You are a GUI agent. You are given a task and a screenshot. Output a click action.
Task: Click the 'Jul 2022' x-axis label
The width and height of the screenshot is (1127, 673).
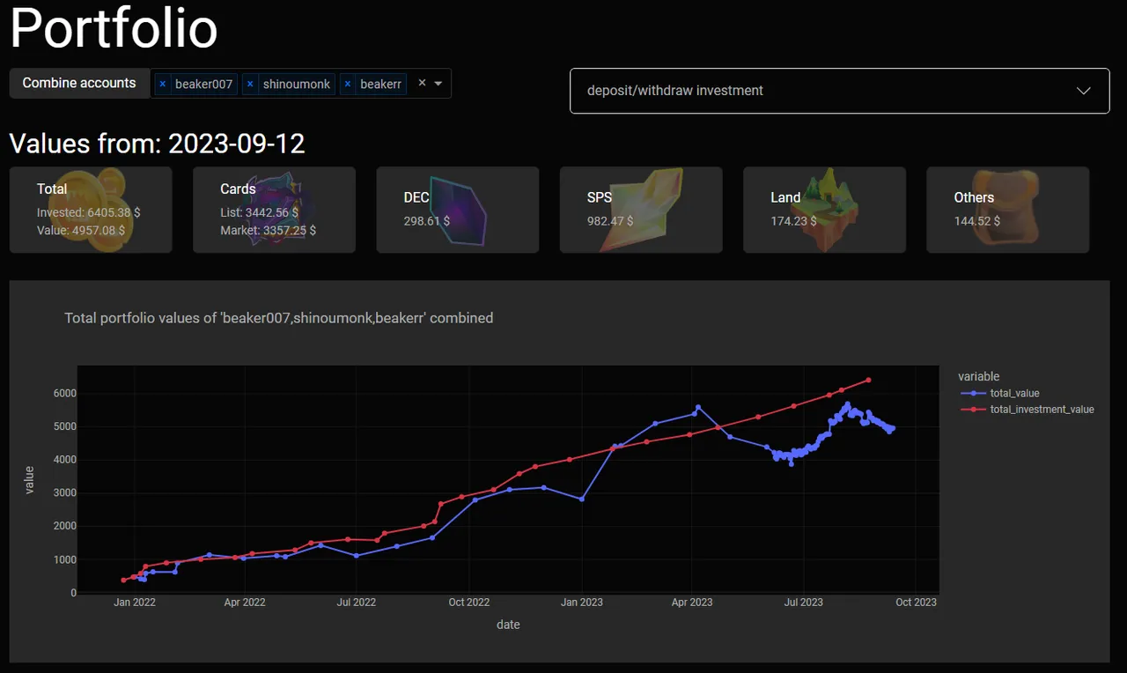[356, 603]
